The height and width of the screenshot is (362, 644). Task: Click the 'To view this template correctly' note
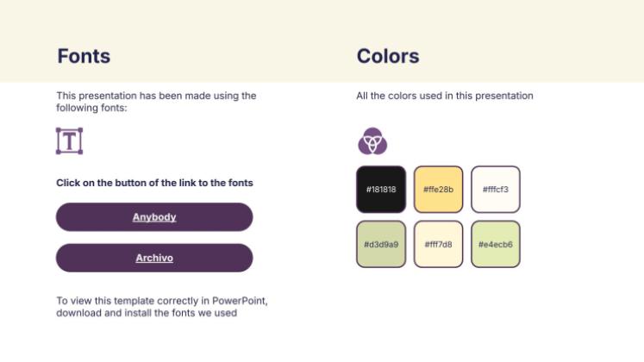tap(162, 307)
